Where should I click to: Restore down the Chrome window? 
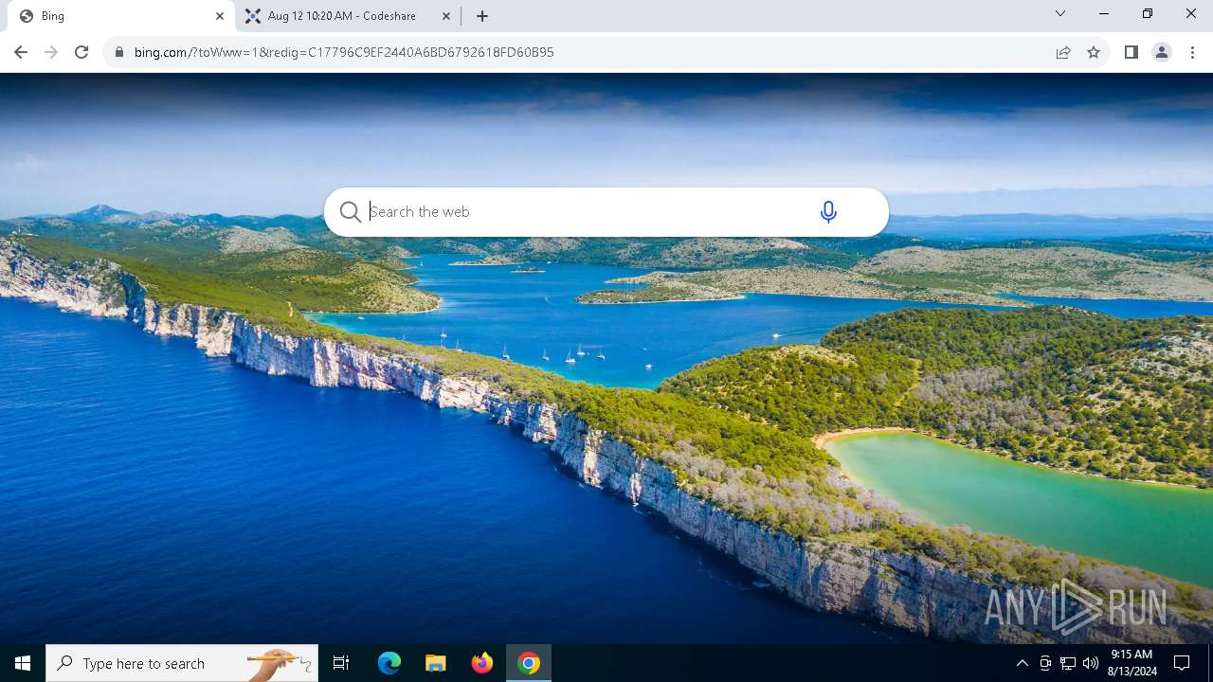coord(1148,14)
